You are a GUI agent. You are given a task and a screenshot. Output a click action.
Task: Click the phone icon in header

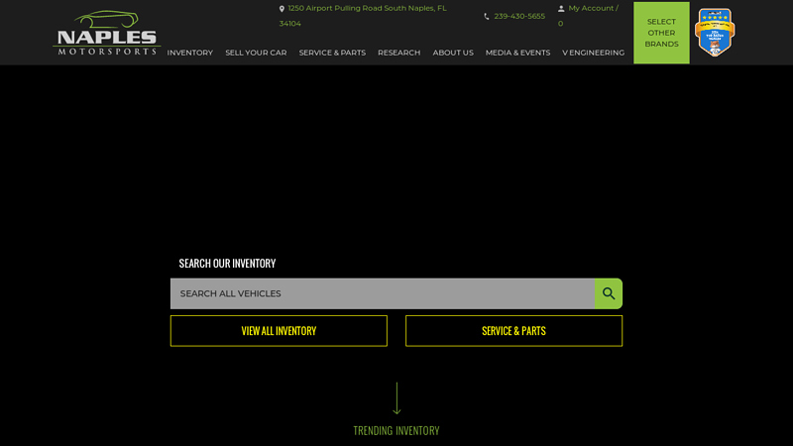coord(486,17)
